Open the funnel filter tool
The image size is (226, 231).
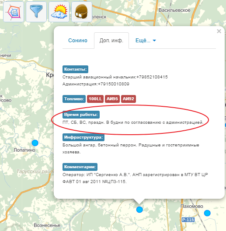click(36, 12)
